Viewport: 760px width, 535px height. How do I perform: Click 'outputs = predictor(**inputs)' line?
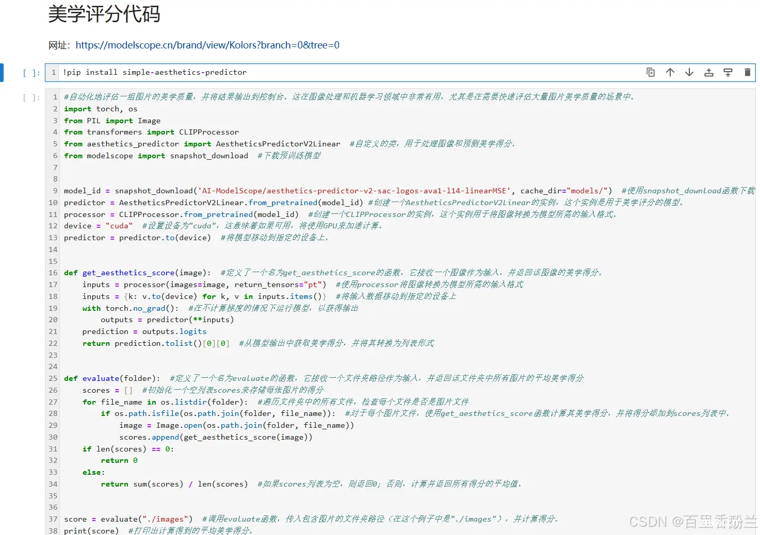(167, 320)
